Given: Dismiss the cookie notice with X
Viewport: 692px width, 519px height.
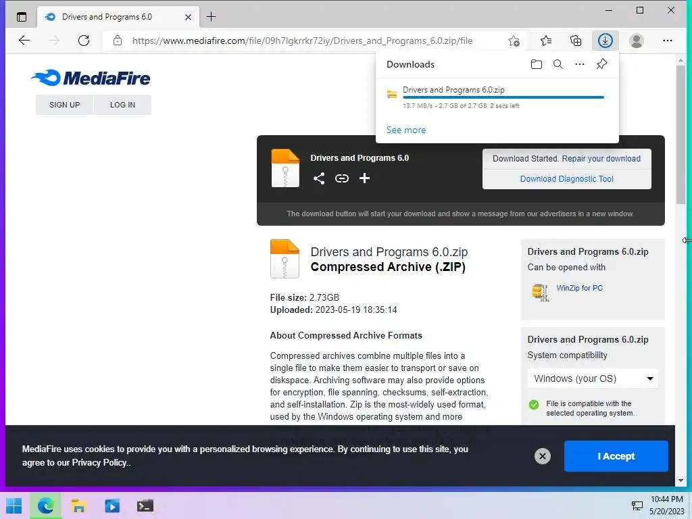Looking at the screenshot, I should click(x=543, y=456).
